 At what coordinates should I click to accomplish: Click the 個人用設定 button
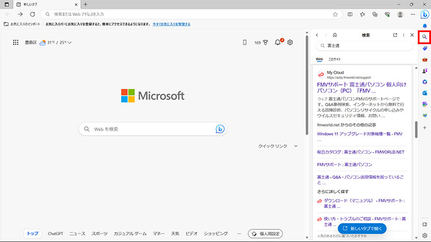pyautogui.click(x=265, y=233)
